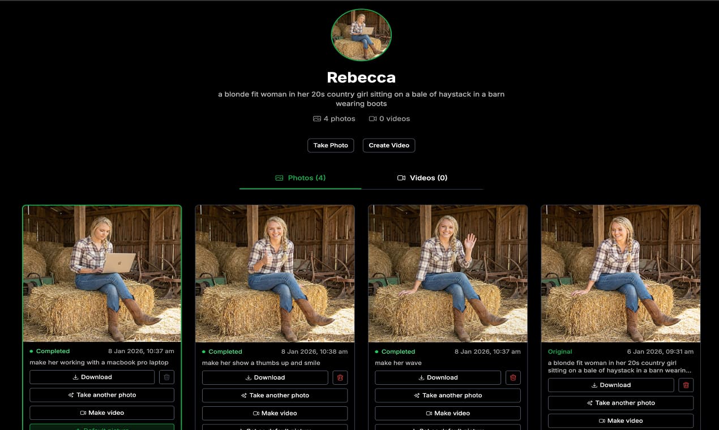719x430 pixels.
Task: Click trash icon on the Original photo card
Action: click(686, 385)
